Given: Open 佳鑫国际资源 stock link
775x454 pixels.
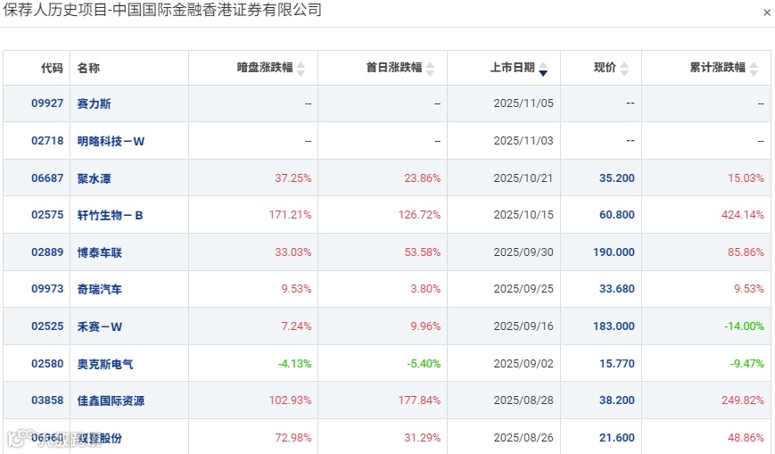Looking at the screenshot, I should (x=111, y=401).
